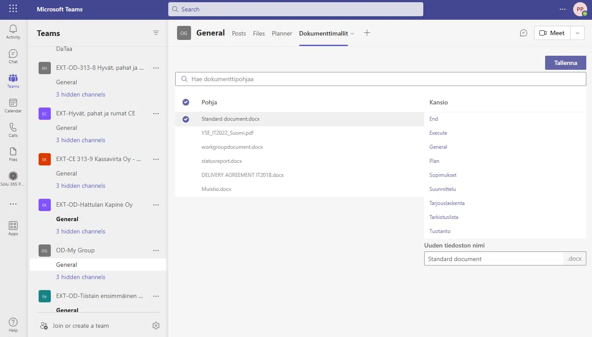Click the OG team avatar in channel header

(184, 33)
